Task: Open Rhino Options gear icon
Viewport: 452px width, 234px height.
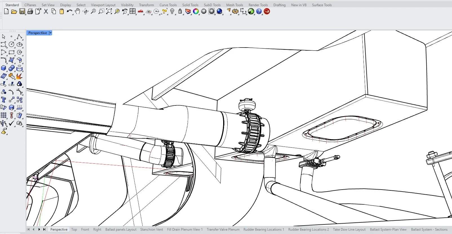Action: (x=235, y=12)
